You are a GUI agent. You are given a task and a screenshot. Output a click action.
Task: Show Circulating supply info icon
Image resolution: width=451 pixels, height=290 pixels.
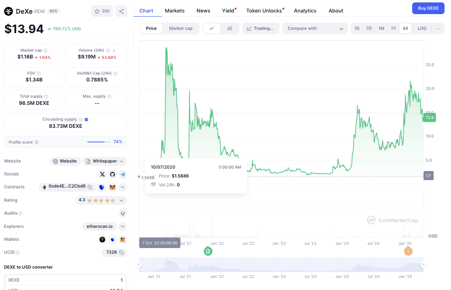(81, 119)
